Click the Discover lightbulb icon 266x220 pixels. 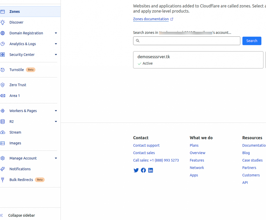[3, 22]
